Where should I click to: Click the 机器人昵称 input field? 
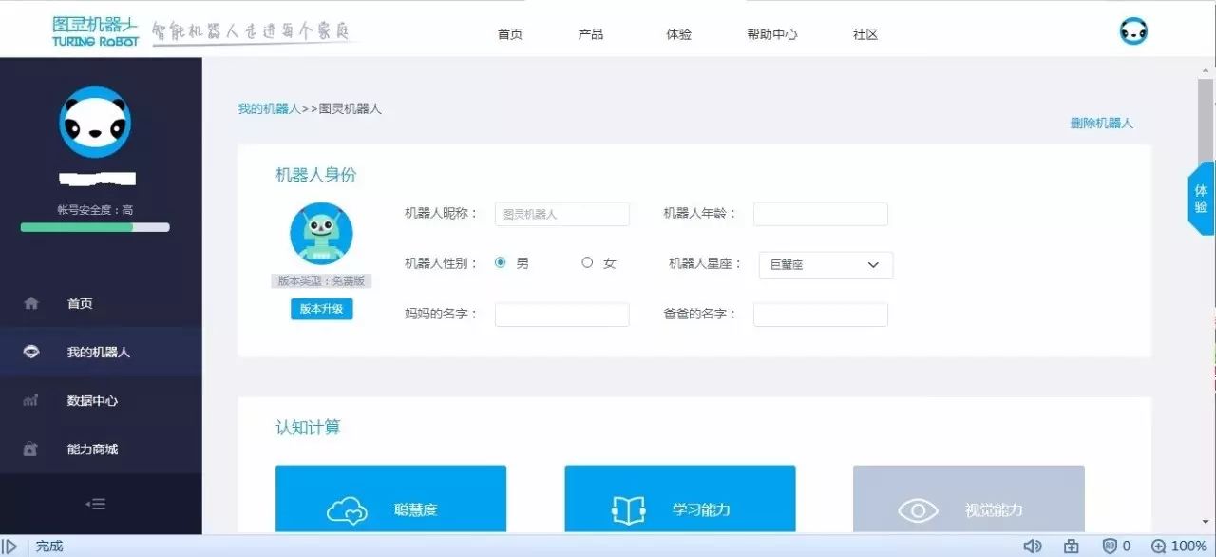click(562, 214)
